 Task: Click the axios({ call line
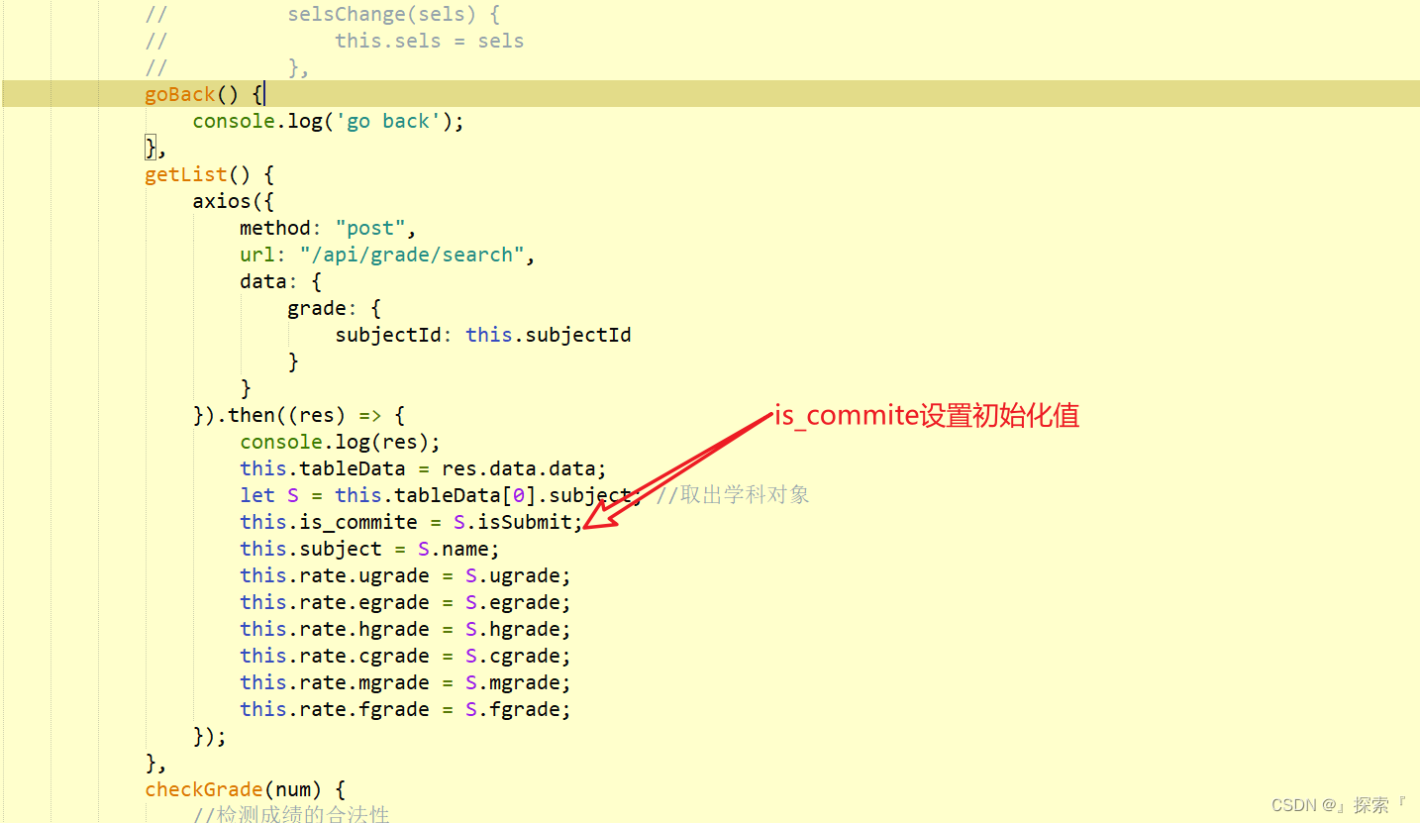[x=233, y=201]
